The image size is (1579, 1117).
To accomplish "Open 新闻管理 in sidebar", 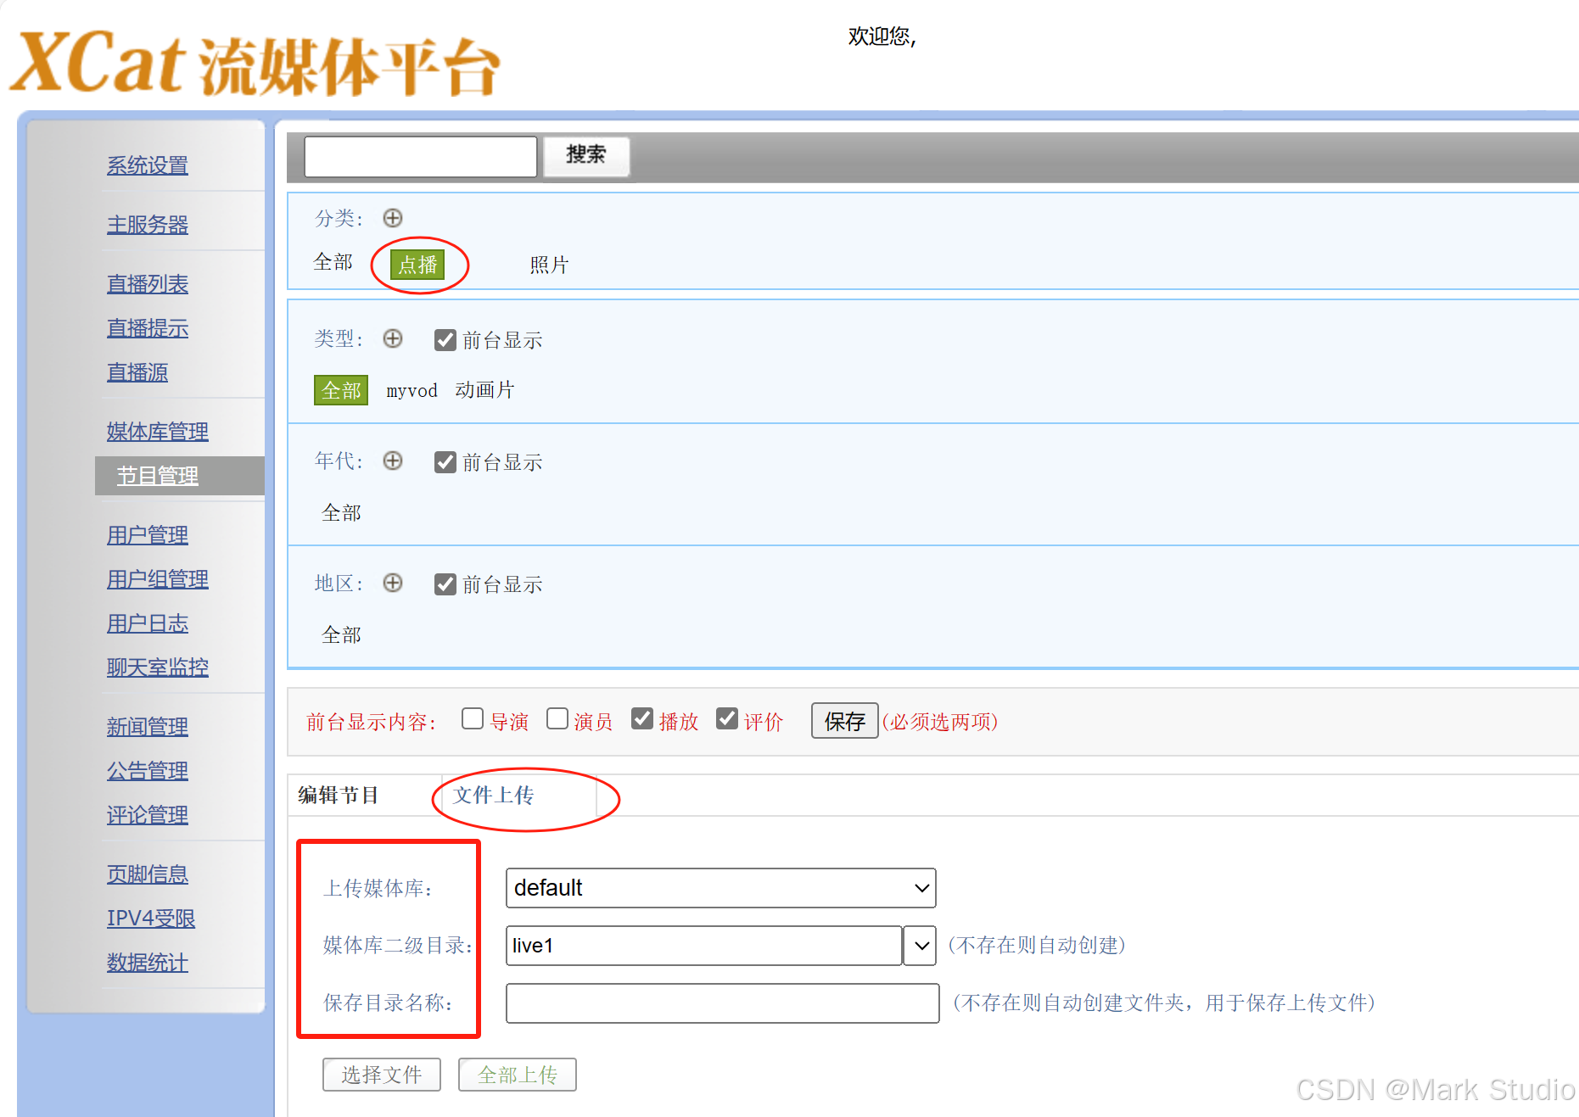I will click(x=148, y=727).
